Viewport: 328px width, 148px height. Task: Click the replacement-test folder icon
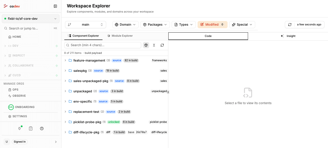tap(70, 112)
